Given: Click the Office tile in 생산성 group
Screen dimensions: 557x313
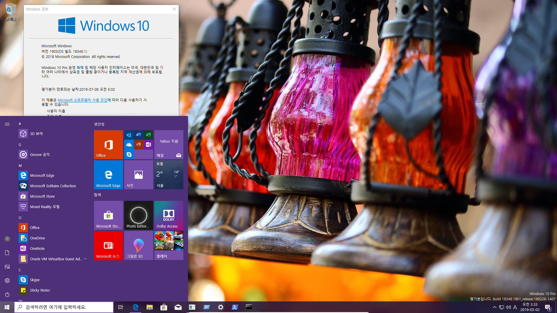Looking at the screenshot, I should point(108,145).
